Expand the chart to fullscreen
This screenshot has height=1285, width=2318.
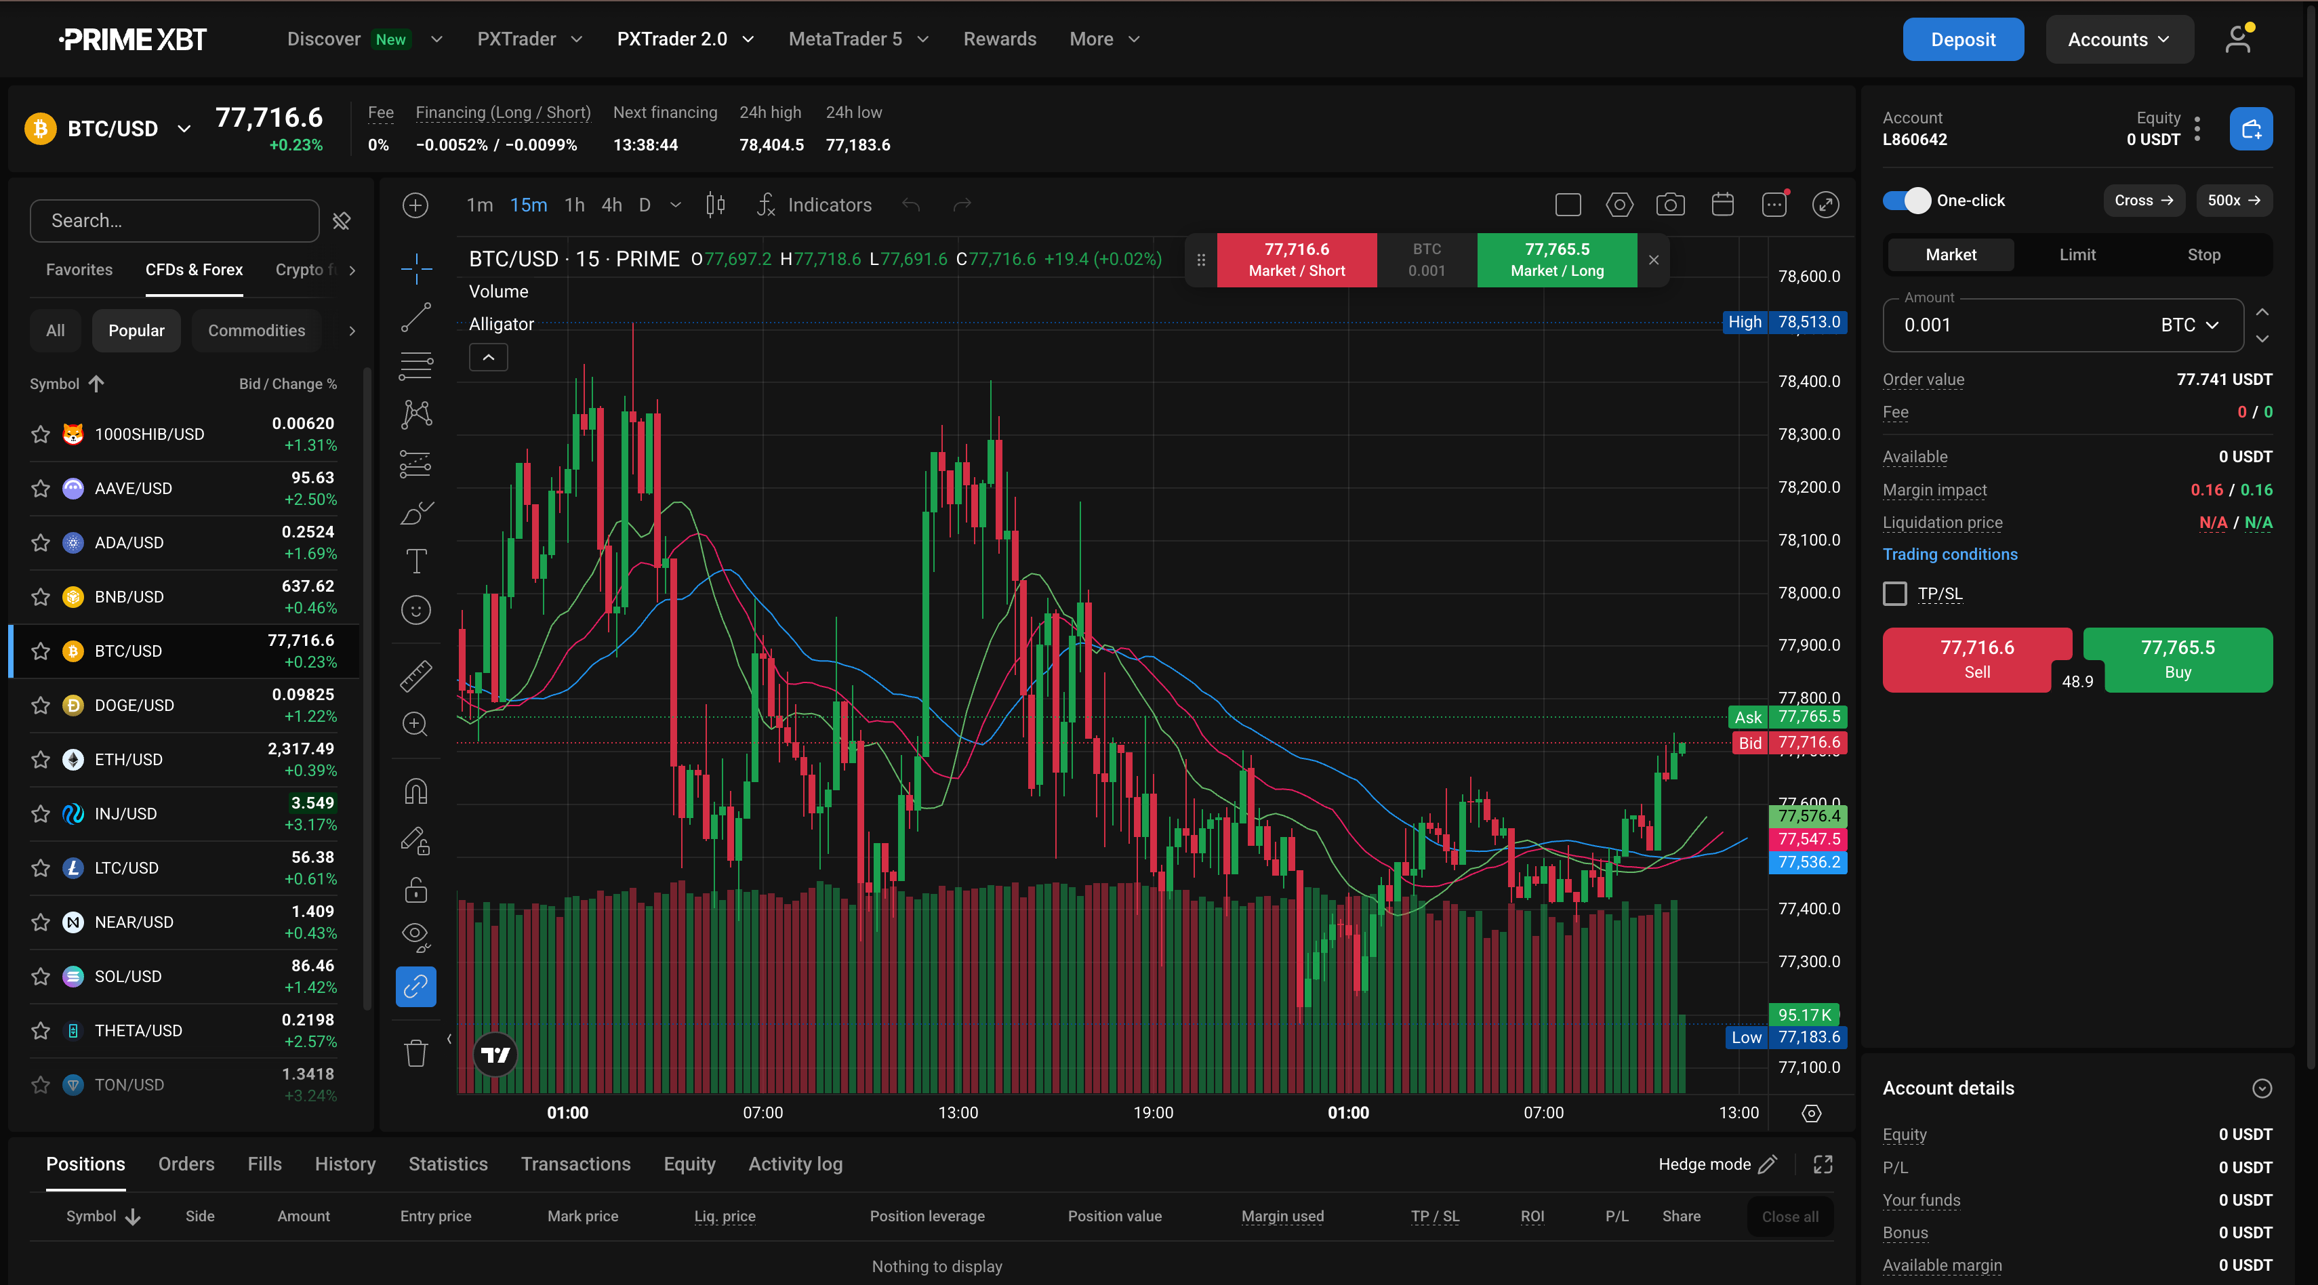coord(1825,205)
